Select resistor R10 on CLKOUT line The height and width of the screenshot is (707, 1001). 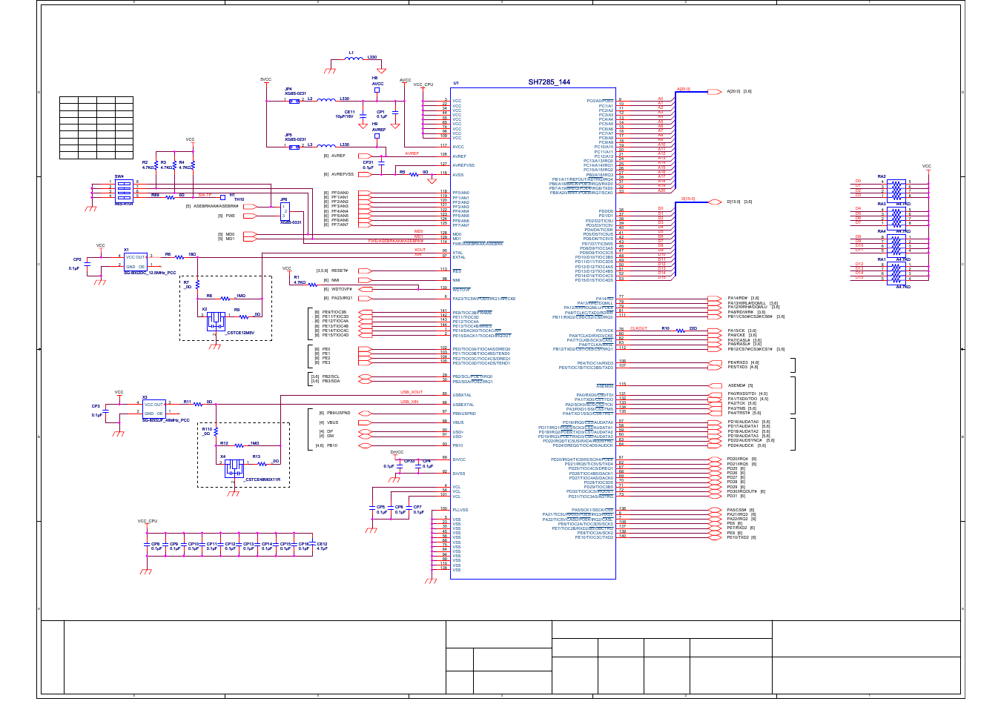[x=680, y=330]
